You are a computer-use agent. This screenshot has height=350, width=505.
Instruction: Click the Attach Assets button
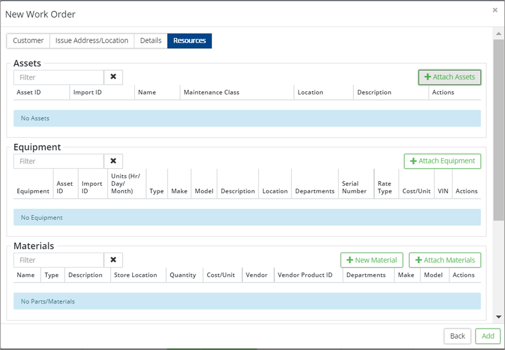coord(450,77)
